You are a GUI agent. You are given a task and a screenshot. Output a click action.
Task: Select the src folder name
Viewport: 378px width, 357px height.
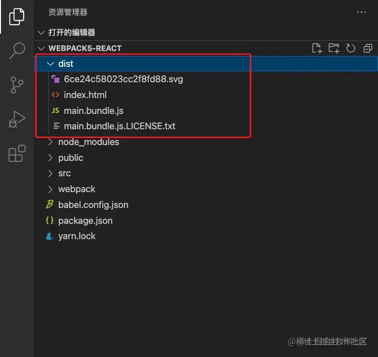pos(64,173)
